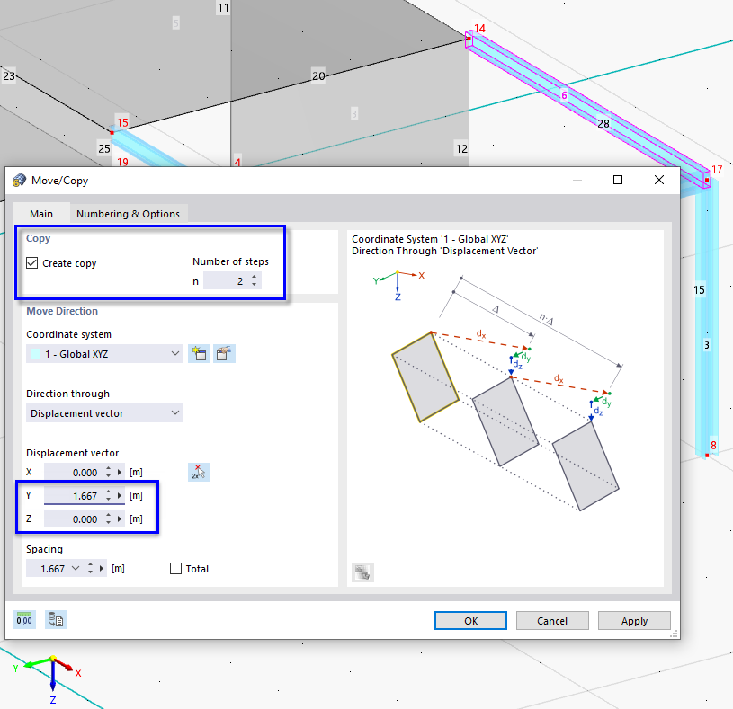
Task: Select node 14 in the model view
Action: pos(469,39)
